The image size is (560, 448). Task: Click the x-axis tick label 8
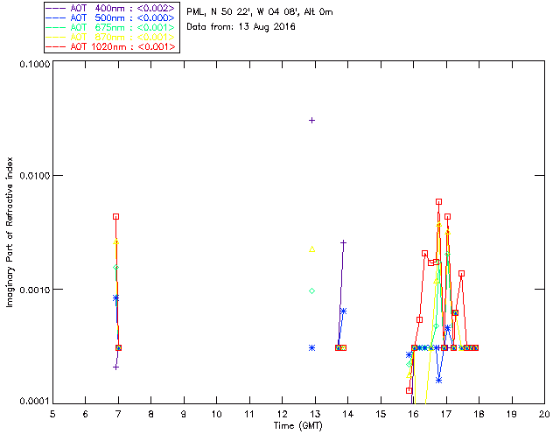pyautogui.click(x=151, y=414)
